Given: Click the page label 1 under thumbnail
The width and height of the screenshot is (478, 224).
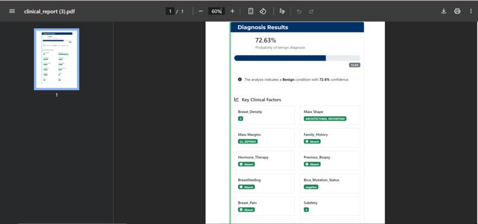Looking at the screenshot, I should coord(56,95).
